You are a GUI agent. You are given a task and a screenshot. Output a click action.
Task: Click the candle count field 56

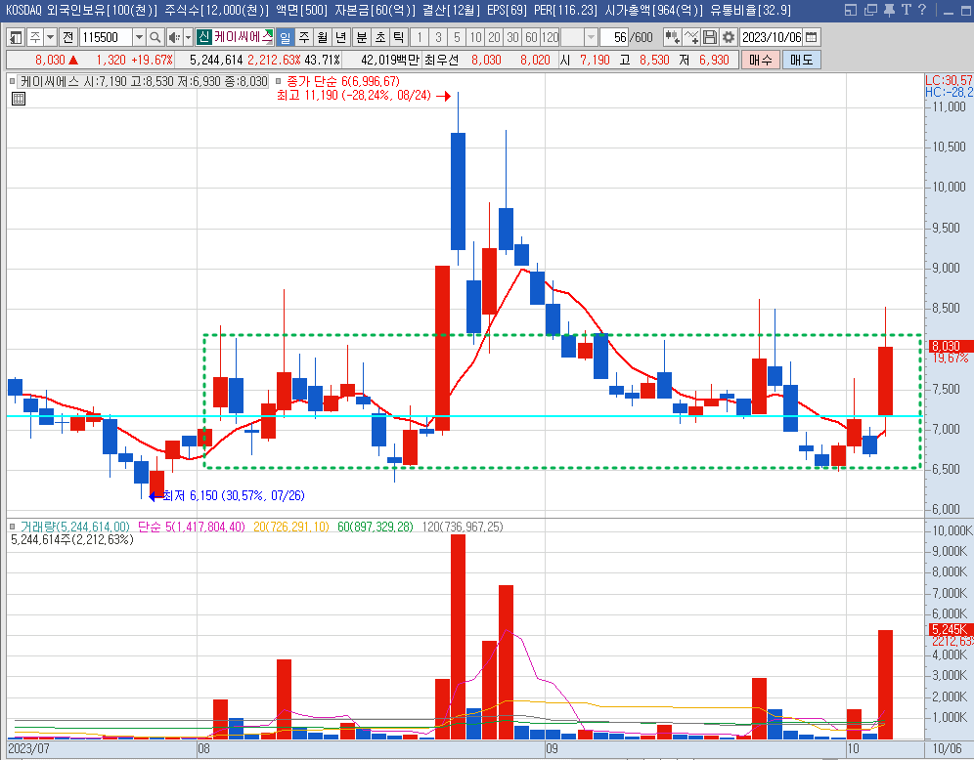tap(614, 38)
